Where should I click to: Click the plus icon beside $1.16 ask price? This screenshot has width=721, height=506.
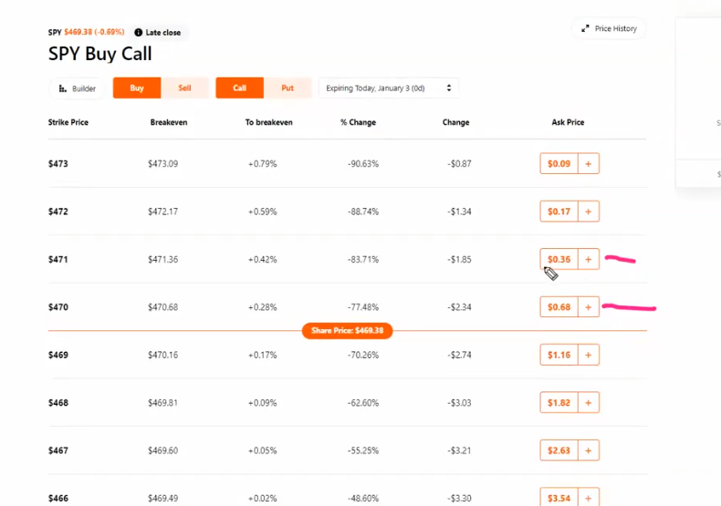[589, 355]
